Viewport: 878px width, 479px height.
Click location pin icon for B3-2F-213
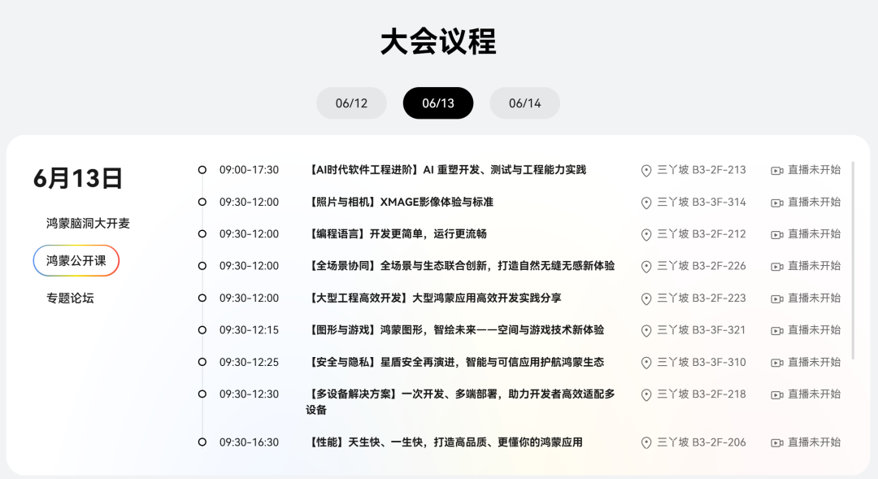pyautogui.click(x=646, y=171)
